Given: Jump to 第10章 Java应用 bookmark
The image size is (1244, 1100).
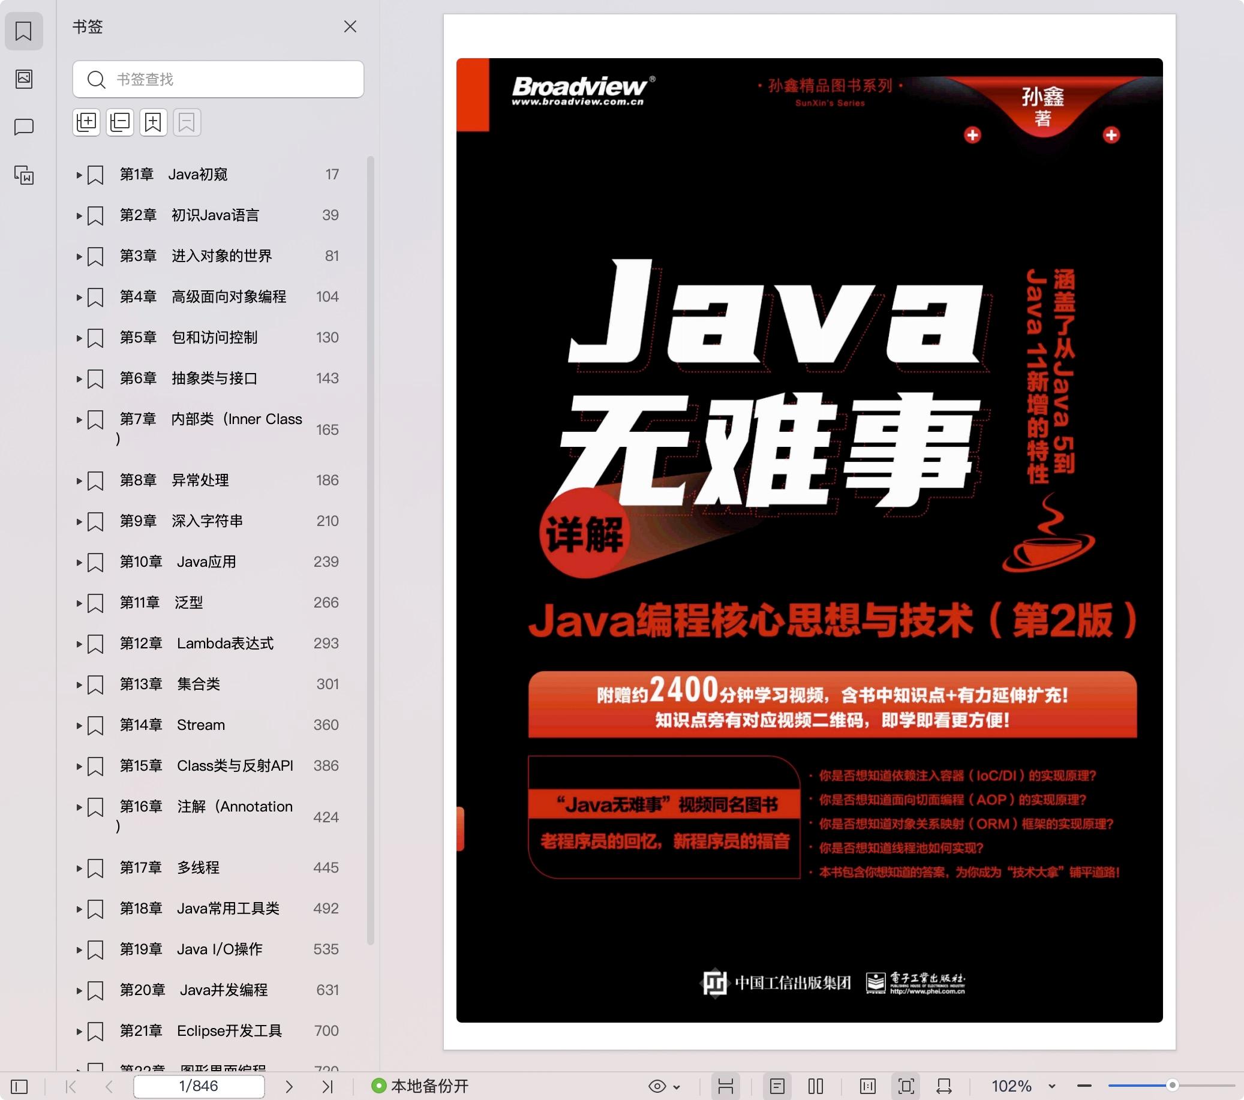Looking at the screenshot, I should (178, 562).
